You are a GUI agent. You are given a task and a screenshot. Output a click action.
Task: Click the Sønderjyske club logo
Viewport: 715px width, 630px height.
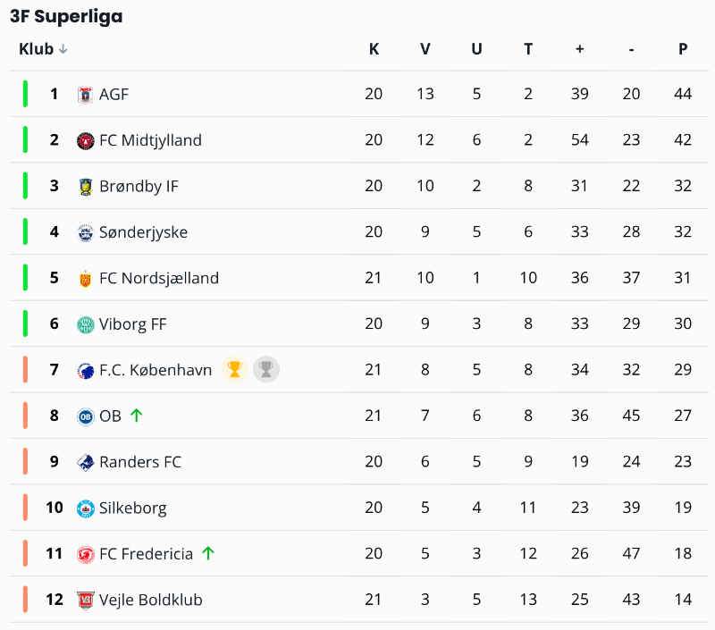coord(85,232)
